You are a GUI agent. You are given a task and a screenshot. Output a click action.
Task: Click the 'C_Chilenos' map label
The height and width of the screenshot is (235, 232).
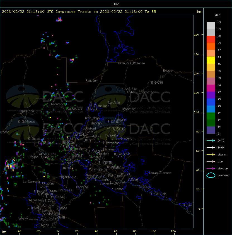point(26,122)
